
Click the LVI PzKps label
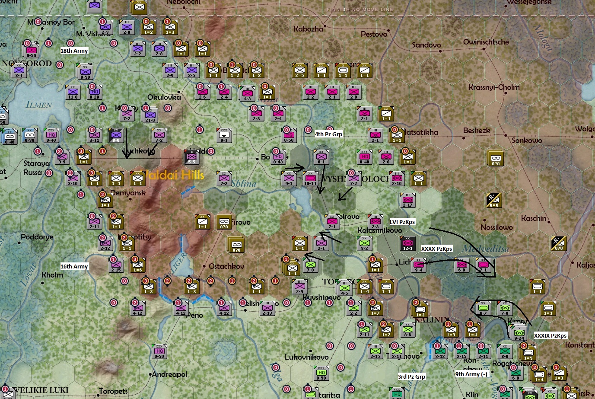402,222
